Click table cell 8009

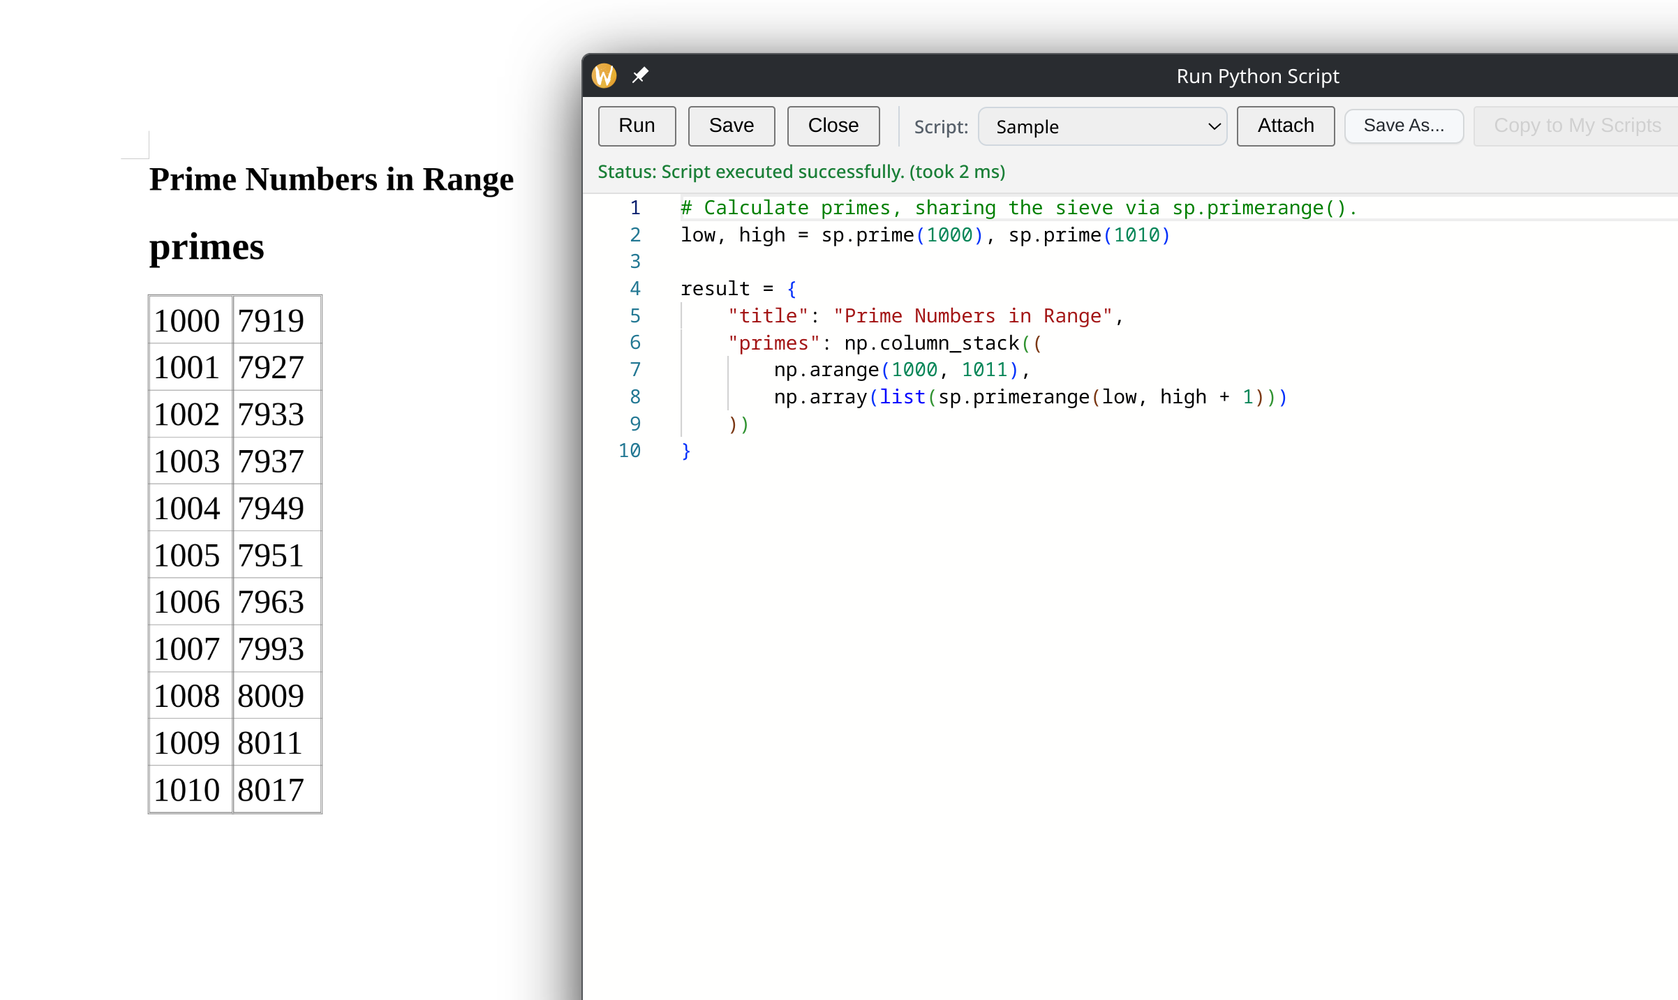277,696
